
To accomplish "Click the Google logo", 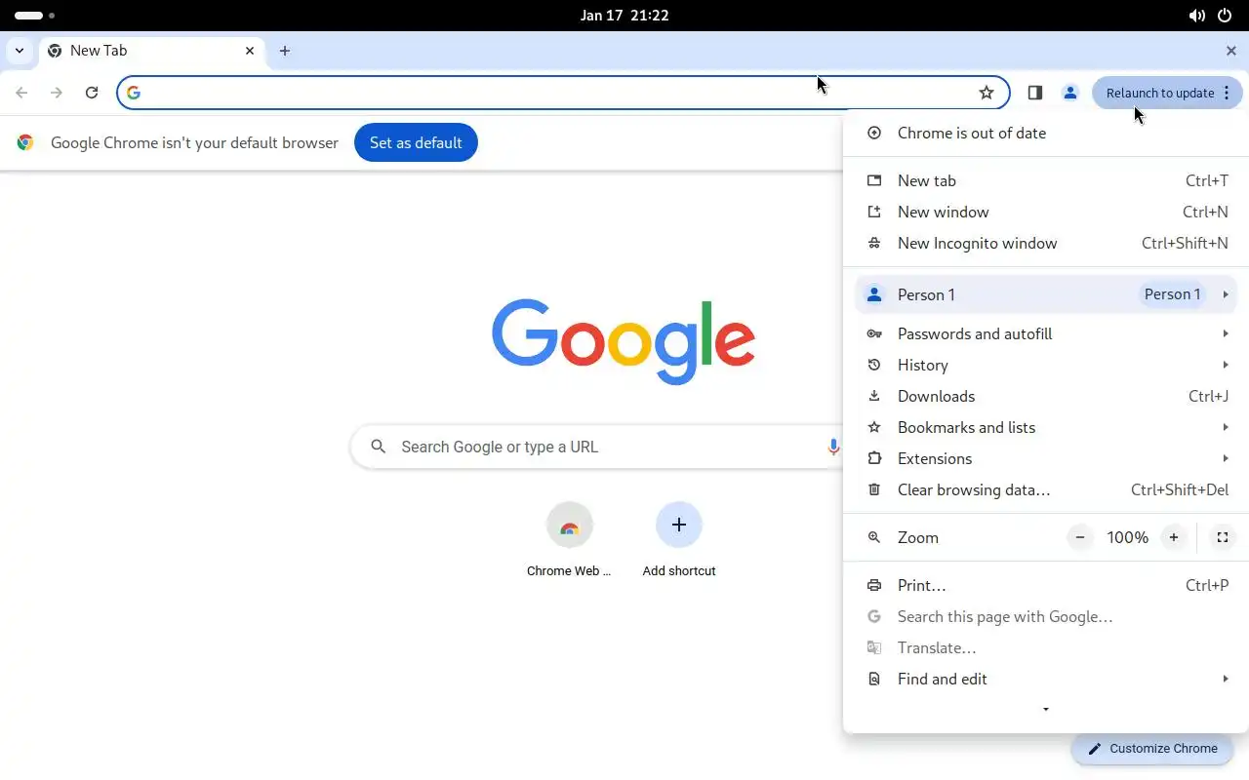I will pos(624,340).
